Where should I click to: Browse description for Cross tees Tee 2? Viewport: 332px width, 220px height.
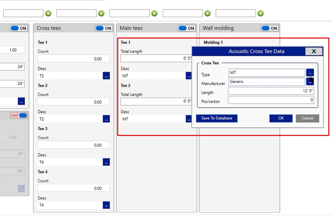click(x=106, y=119)
